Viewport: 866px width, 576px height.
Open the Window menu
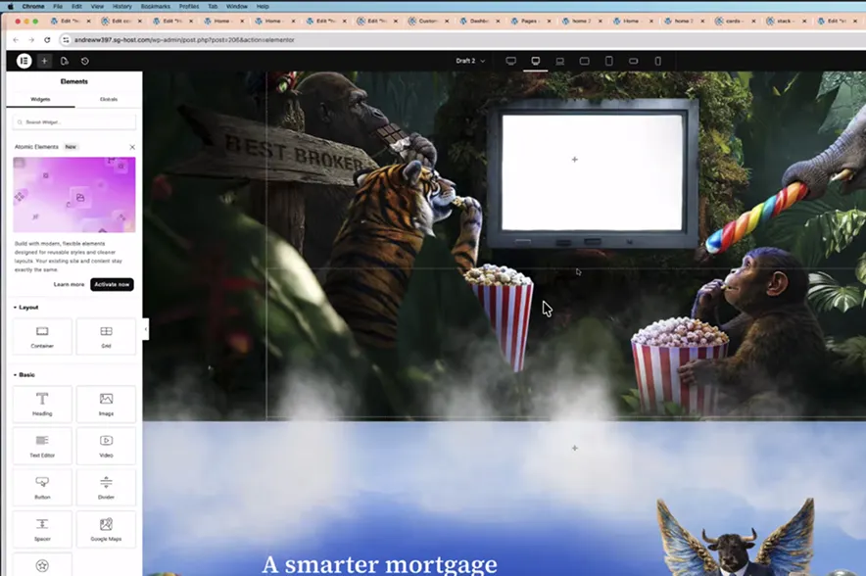coord(237,6)
